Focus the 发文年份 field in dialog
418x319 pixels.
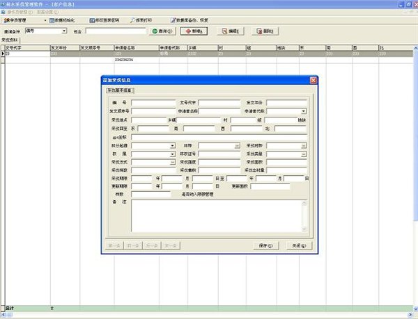point(286,103)
